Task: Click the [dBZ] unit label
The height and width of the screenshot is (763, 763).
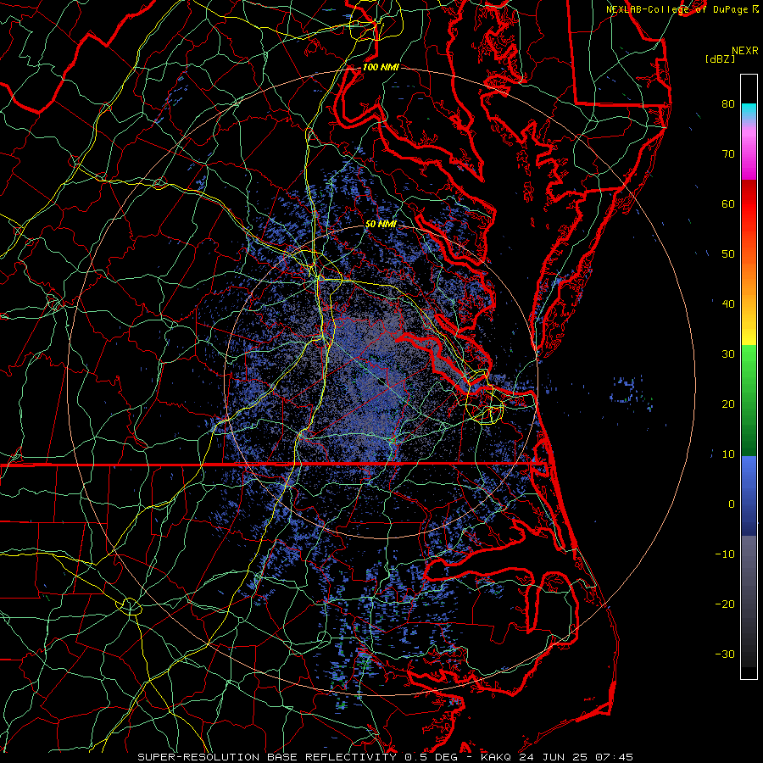Action: [x=720, y=59]
